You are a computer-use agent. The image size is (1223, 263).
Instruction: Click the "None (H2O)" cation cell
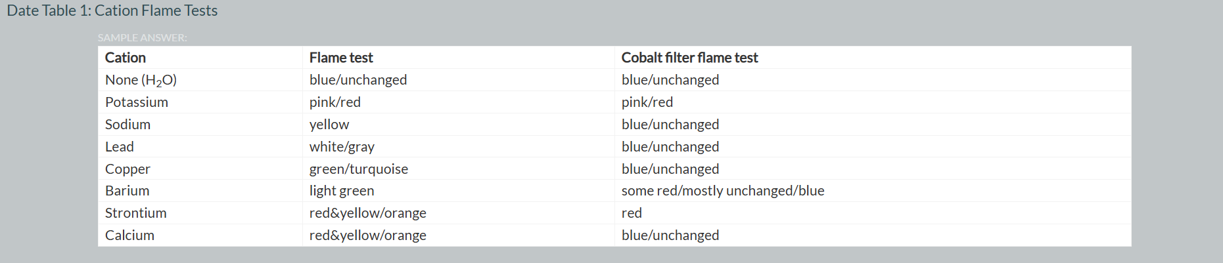[141, 80]
